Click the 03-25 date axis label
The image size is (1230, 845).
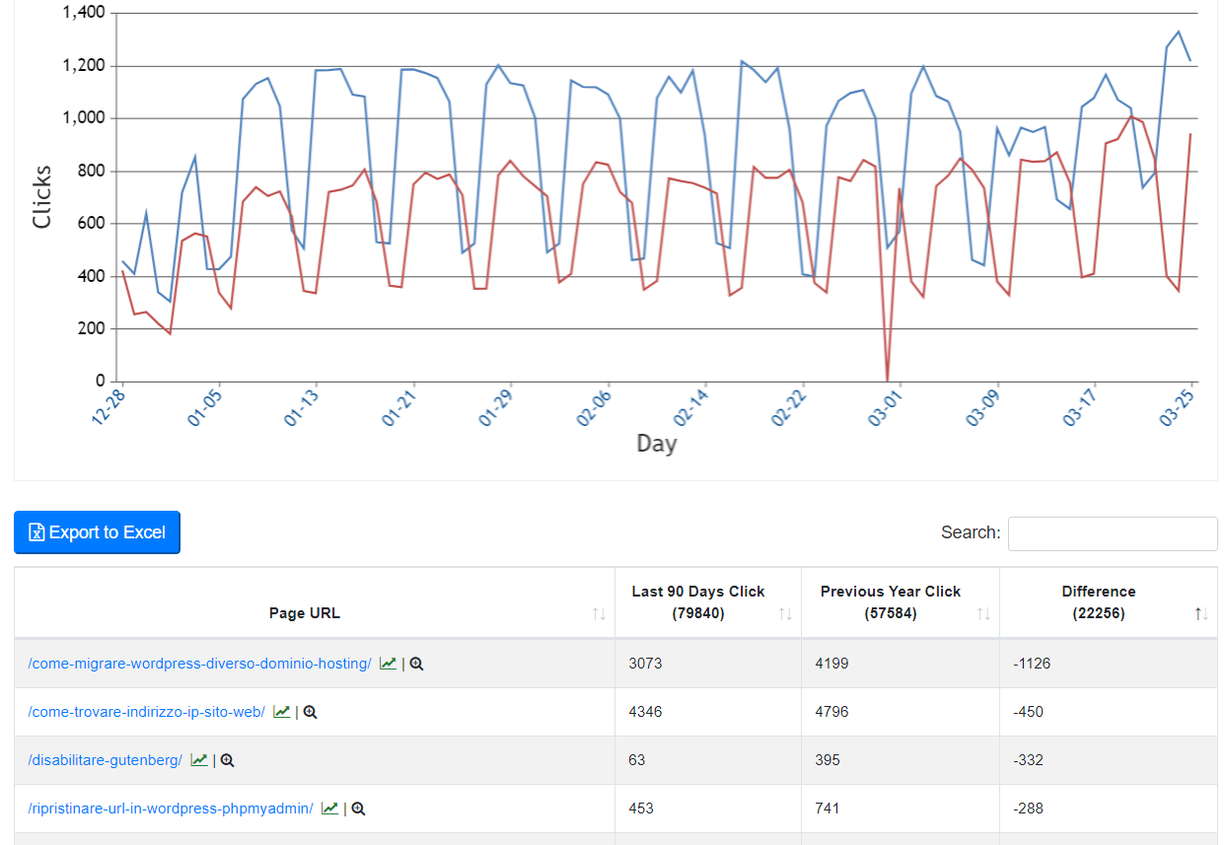[x=1179, y=406]
